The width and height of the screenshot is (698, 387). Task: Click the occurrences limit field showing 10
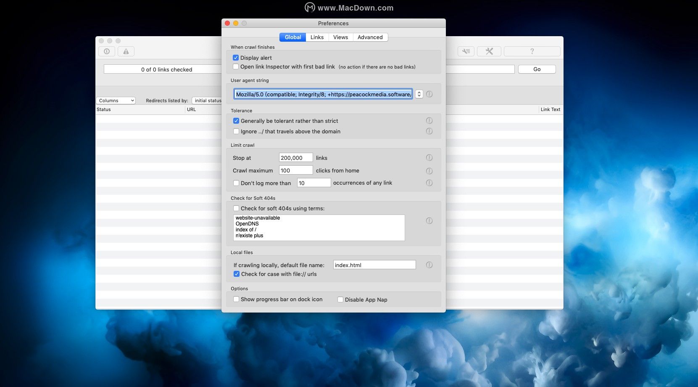tap(314, 183)
